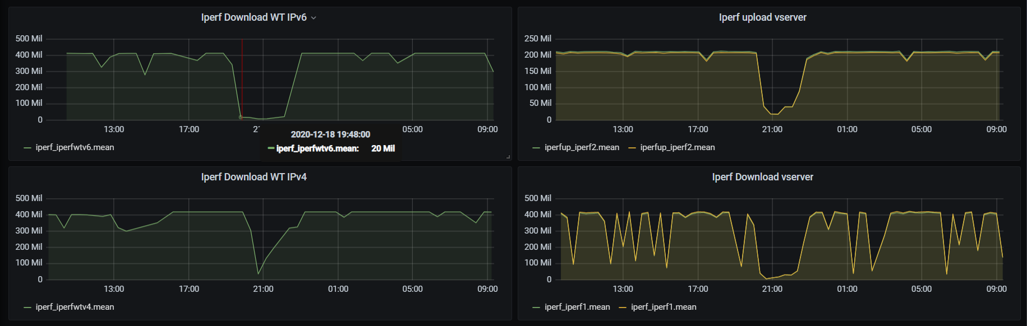Click tooltip timestamp 2020-12-18 19:48:00
Image resolution: width=1027 pixels, height=326 pixels.
coord(330,134)
